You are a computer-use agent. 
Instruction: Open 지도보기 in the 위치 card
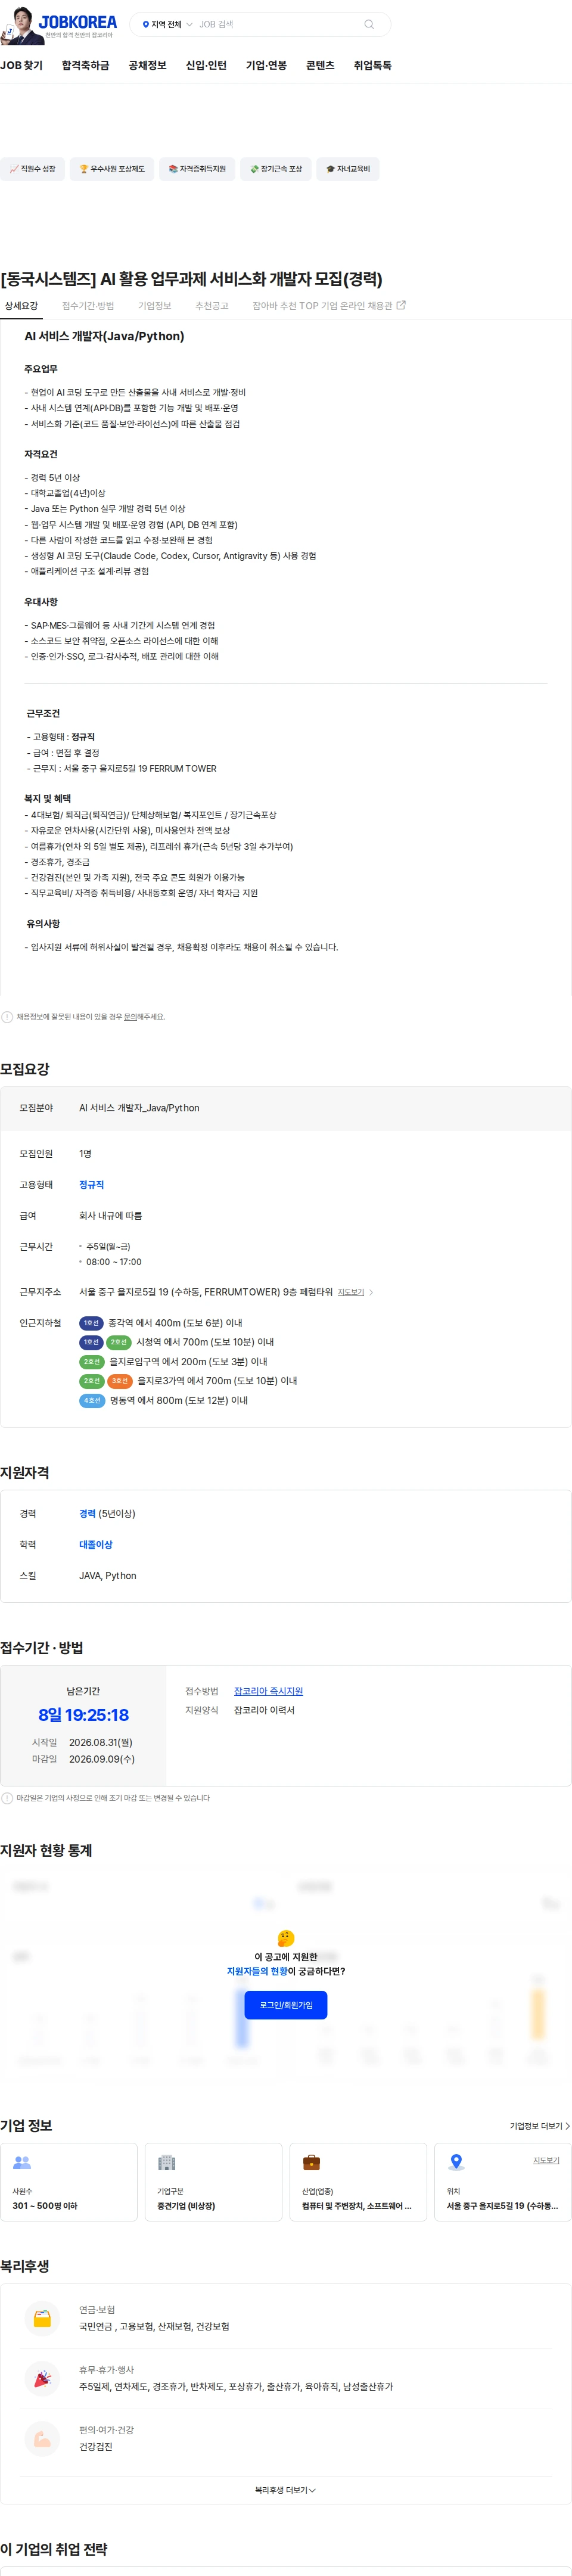click(546, 2160)
